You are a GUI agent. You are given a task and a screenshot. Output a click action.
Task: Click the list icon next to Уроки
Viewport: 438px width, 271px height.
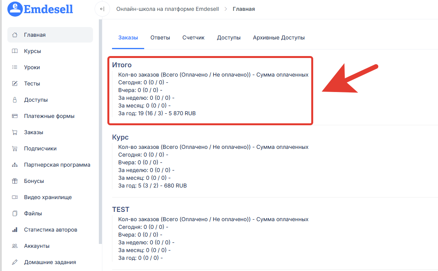pos(15,67)
